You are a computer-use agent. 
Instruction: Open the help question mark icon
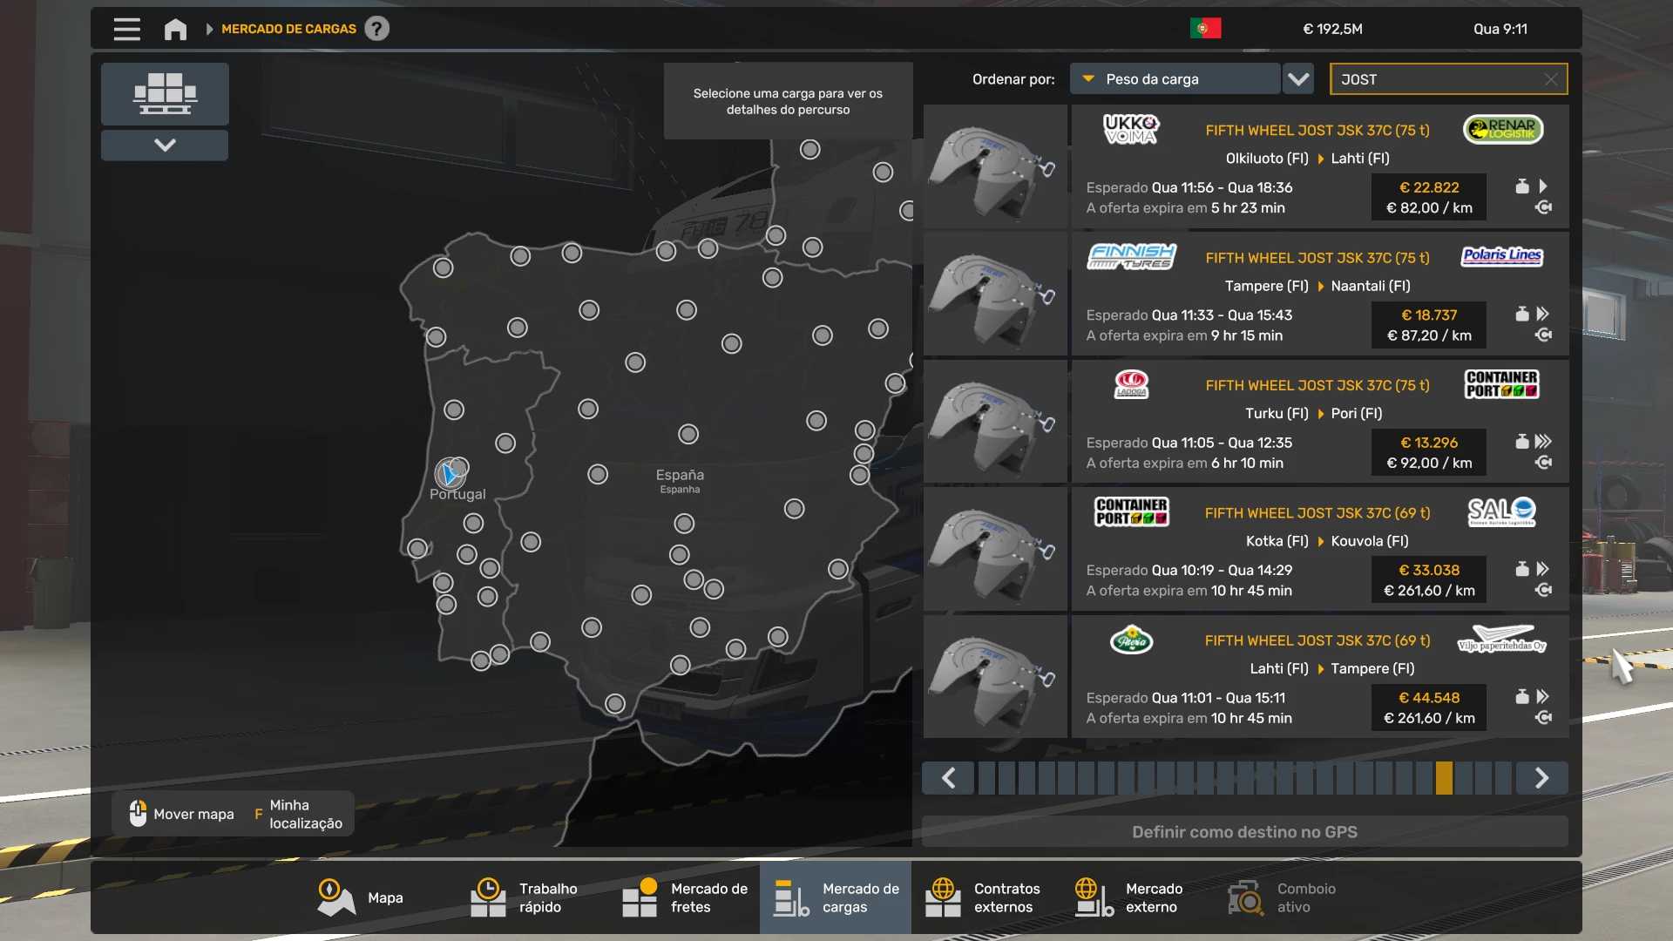click(x=376, y=29)
